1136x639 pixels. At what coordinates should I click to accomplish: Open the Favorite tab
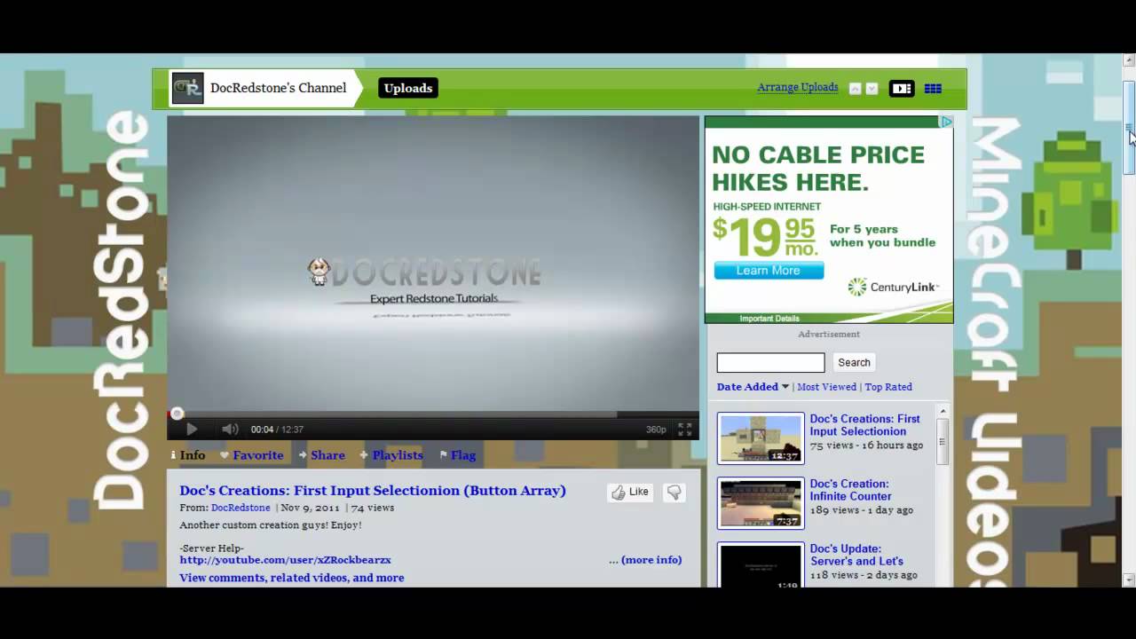[x=252, y=455]
